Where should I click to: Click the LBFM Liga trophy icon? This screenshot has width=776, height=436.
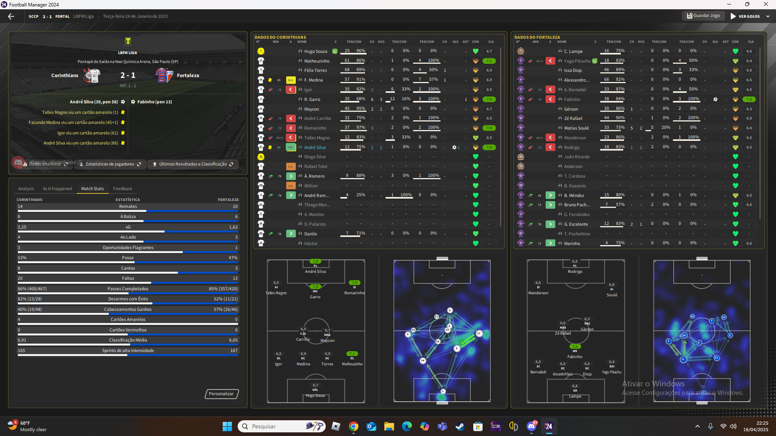[x=128, y=41]
